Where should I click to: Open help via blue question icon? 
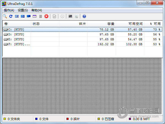[x=84, y=16]
